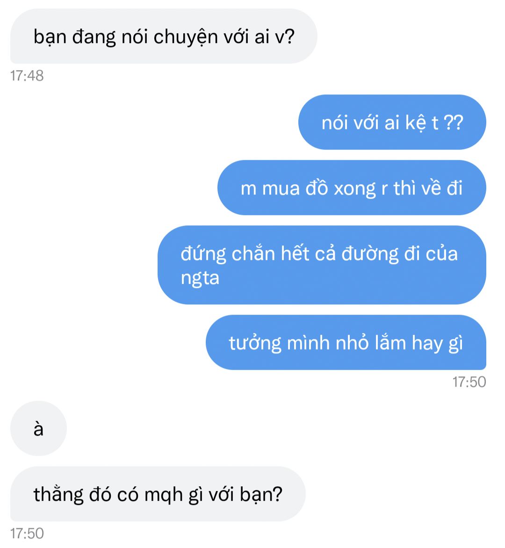Click the word 'mua' in the blue message
505x548 pixels.
[281, 189]
